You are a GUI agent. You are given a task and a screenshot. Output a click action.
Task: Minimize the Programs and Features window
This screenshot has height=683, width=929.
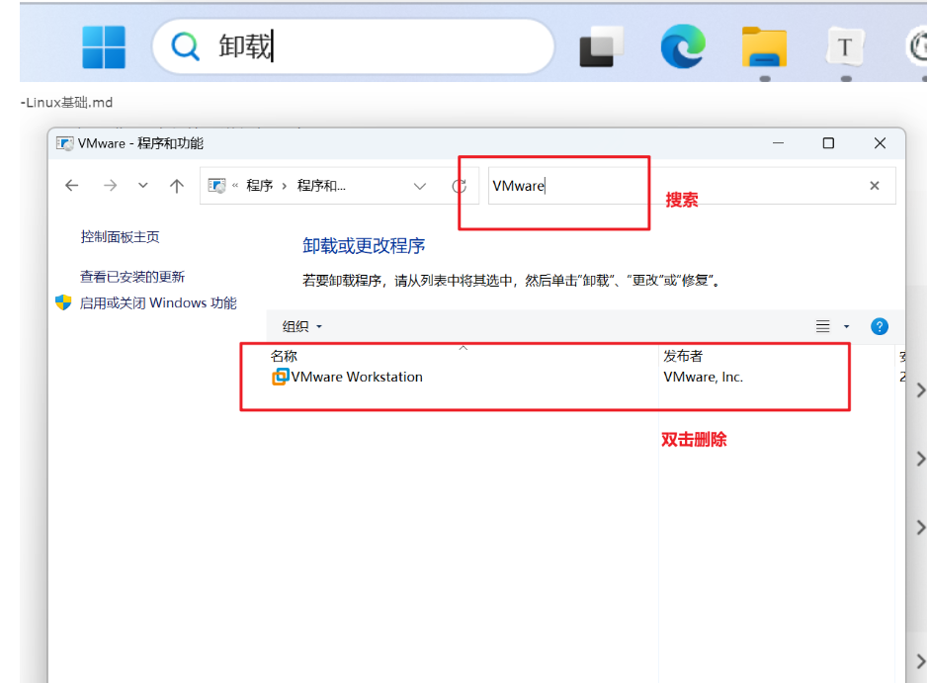pos(778,143)
